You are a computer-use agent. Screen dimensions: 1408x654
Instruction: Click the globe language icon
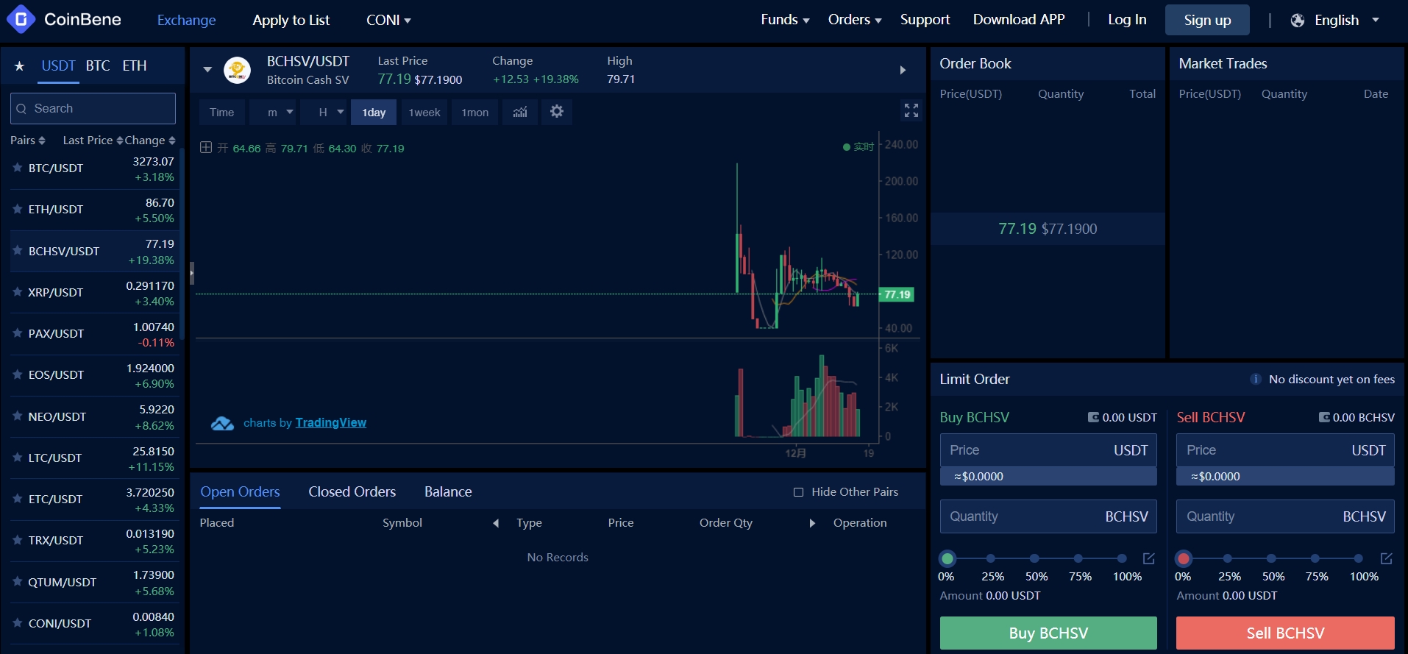pyautogui.click(x=1298, y=21)
